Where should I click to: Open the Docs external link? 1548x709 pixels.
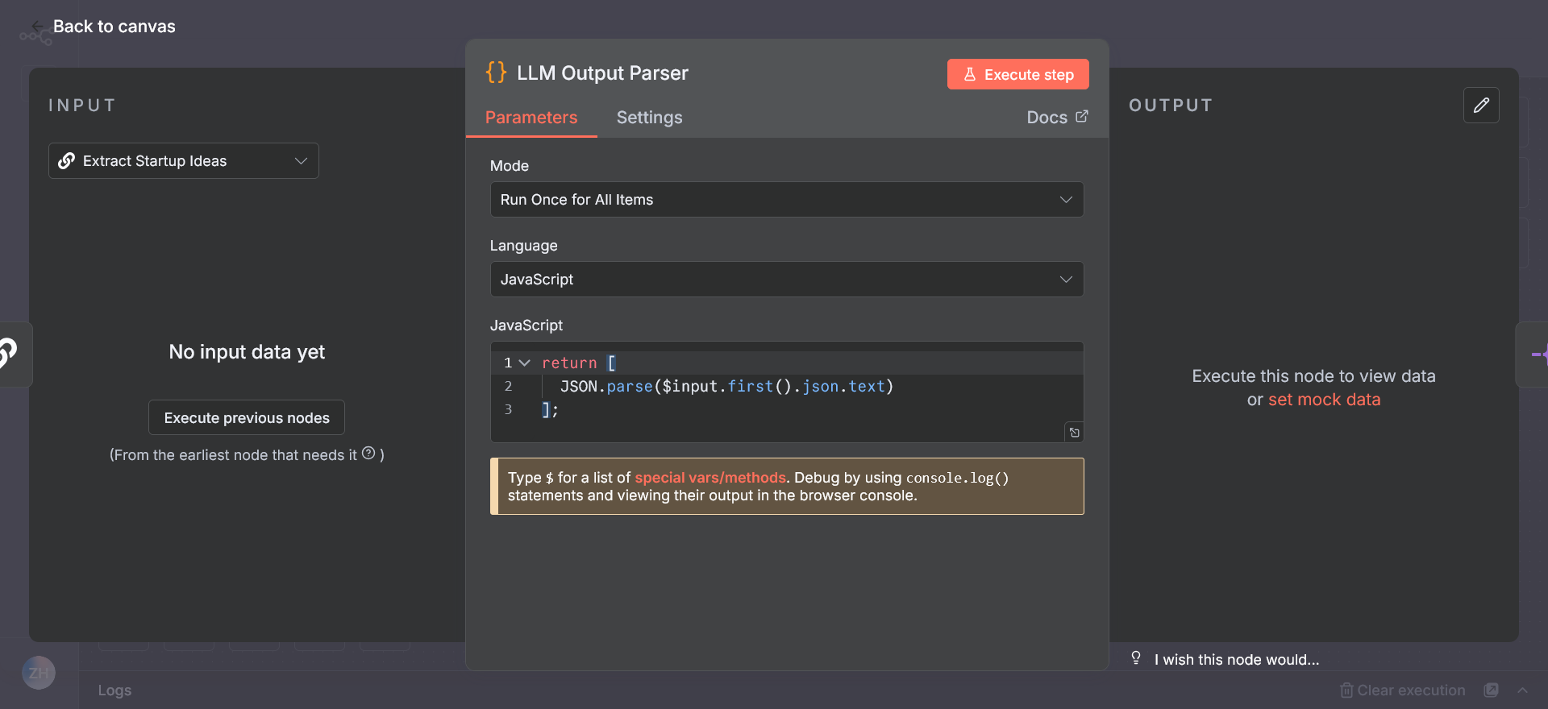[x=1057, y=118]
